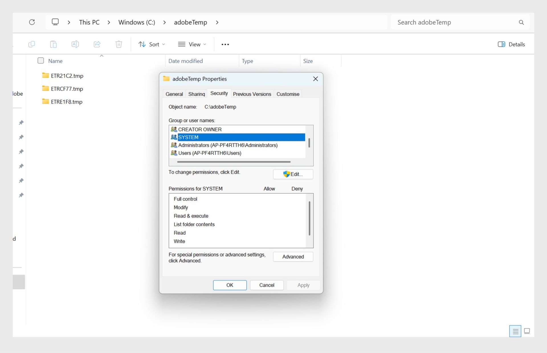Open the See more menu
The image size is (547, 353).
pyautogui.click(x=225, y=44)
